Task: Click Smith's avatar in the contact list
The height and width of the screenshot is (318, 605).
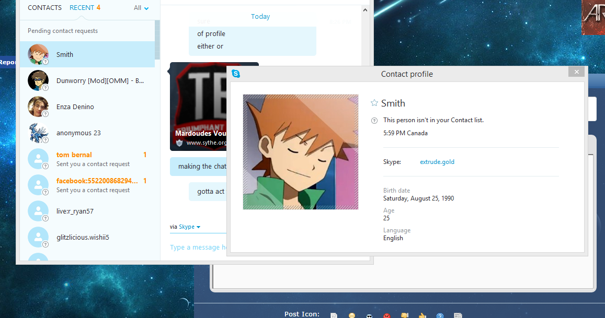Action: 38,54
